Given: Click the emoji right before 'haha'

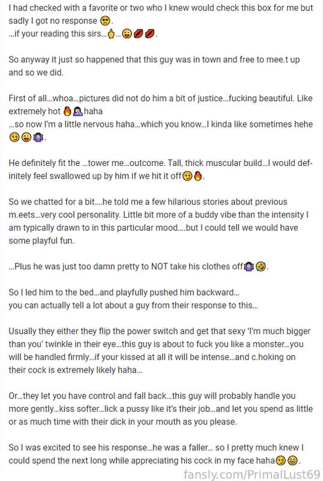Looking at the screenshot, I should [78, 111].
